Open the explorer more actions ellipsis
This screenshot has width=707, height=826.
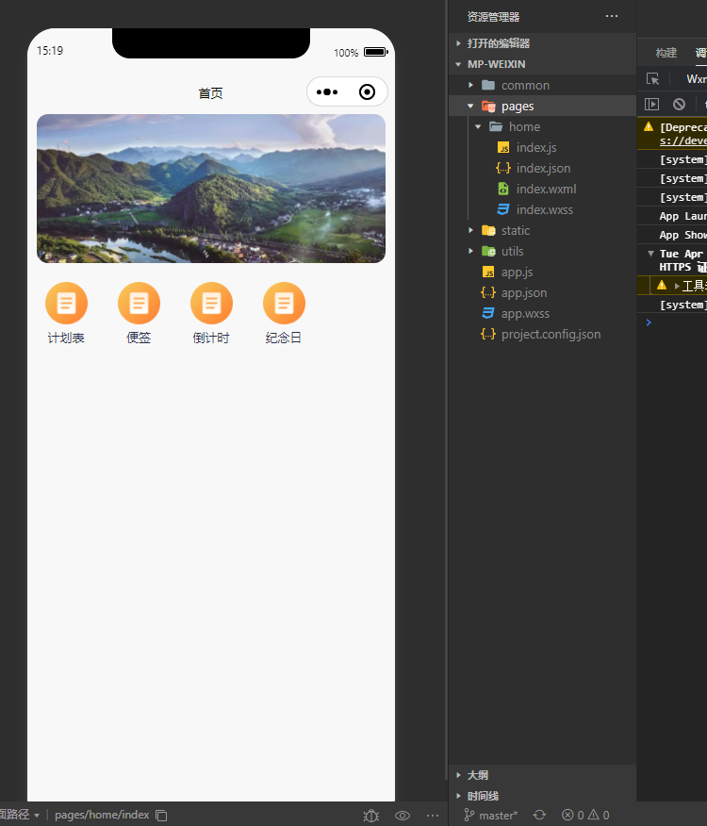pyautogui.click(x=612, y=16)
